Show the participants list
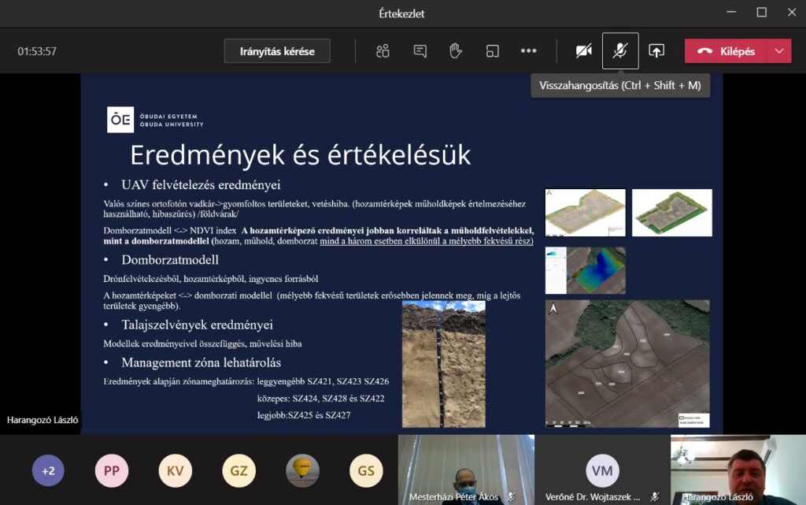Screen dimensions: 806x505 click(x=383, y=50)
